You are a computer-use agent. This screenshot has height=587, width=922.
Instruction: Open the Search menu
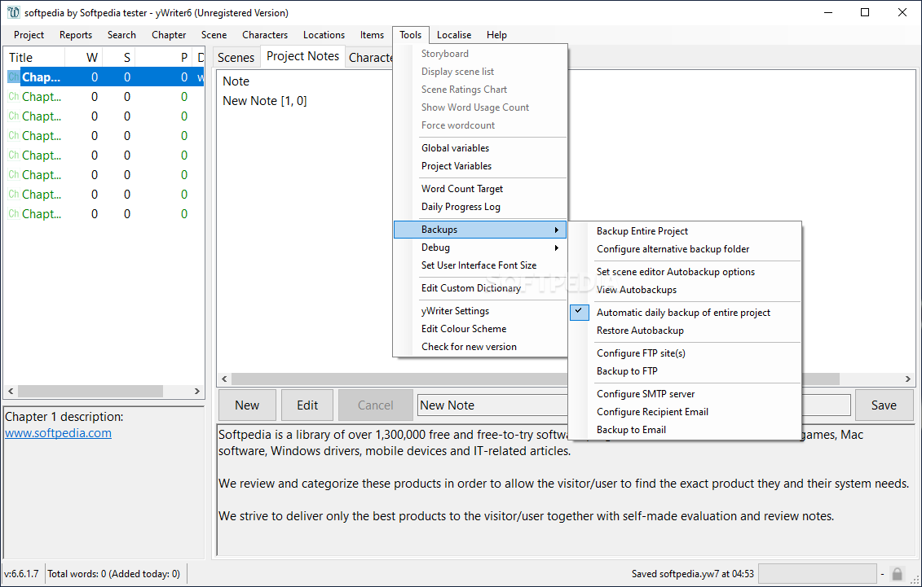pos(121,35)
